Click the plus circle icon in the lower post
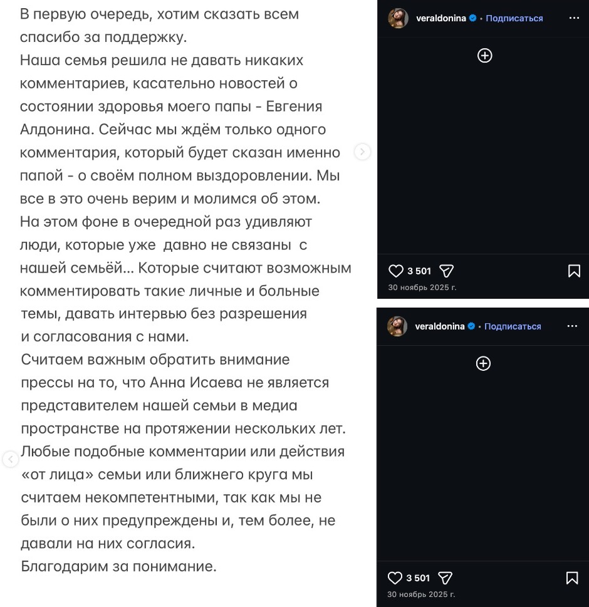Image resolution: width=589 pixels, height=607 pixels. tap(483, 364)
